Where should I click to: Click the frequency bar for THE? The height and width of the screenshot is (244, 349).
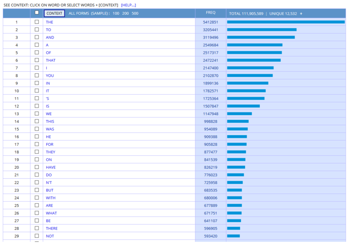pos(285,22)
